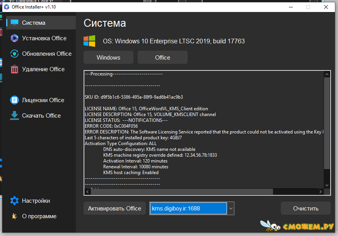The image size is (338, 236).
Task: Open Обновления Office section
Action: pos(41,54)
